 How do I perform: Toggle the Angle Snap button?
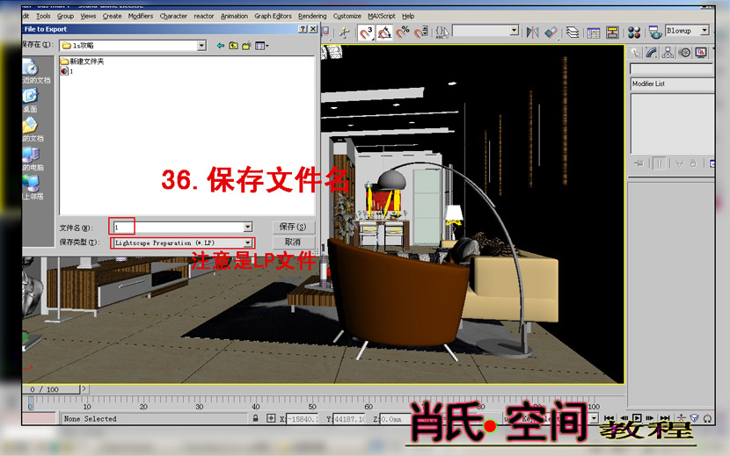click(x=384, y=33)
